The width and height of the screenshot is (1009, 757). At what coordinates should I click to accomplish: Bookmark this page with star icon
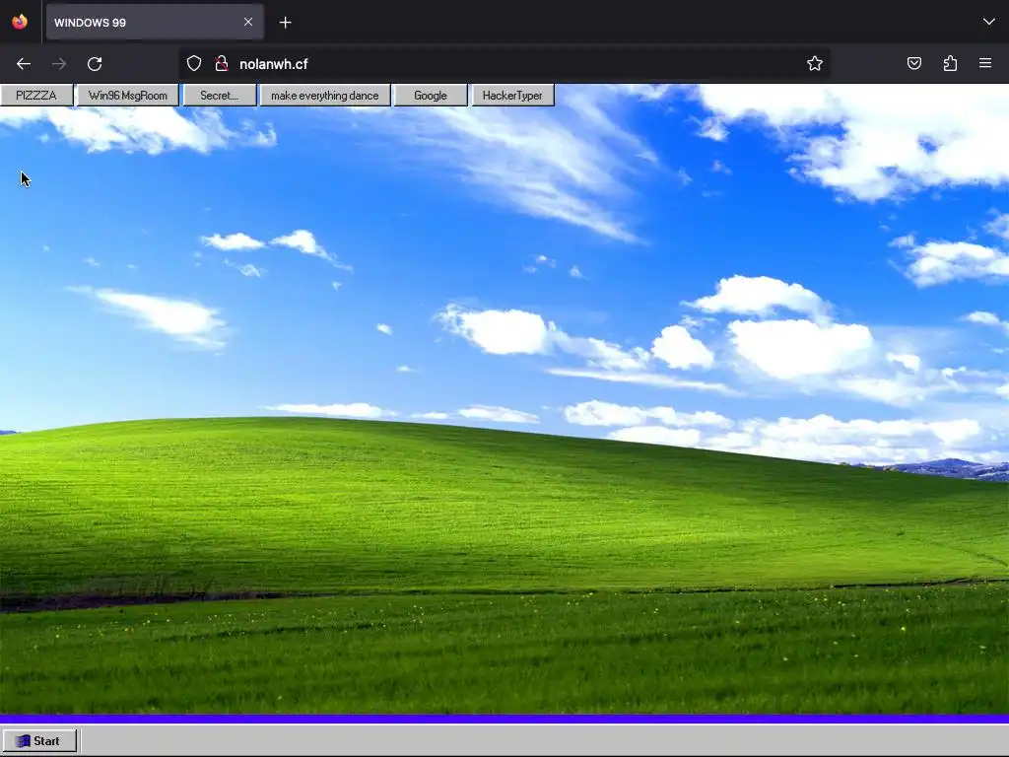815,63
